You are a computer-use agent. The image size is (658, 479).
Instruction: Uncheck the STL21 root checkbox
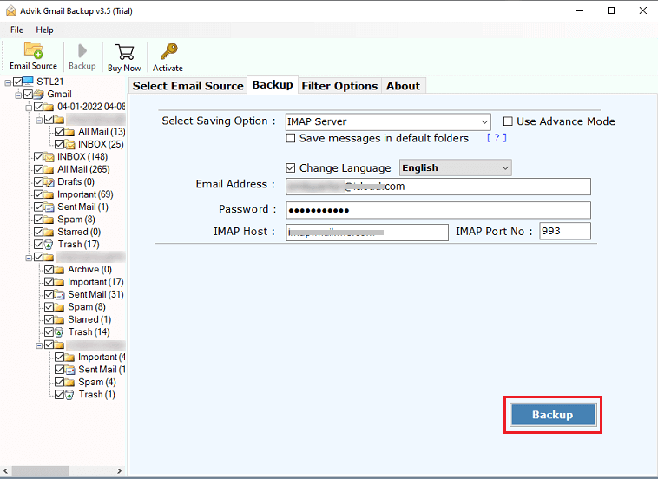pyautogui.click(x=17, y=82)
